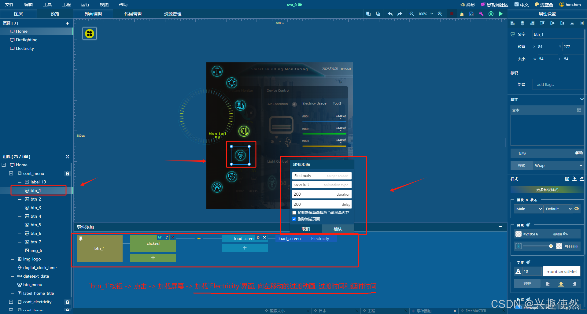Run the simulator with the green play icon
The image size is (587, 314).
click(501, 14)
